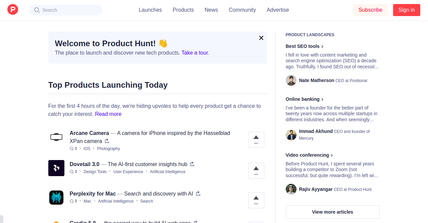Viewport: 428px width, 223px height.
Task: Follow the Take a tour link
Action: coord(195,53)
